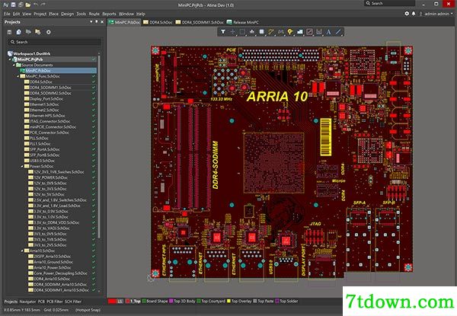
Task: Click the LS layer set button
Action: coord(120,302)
